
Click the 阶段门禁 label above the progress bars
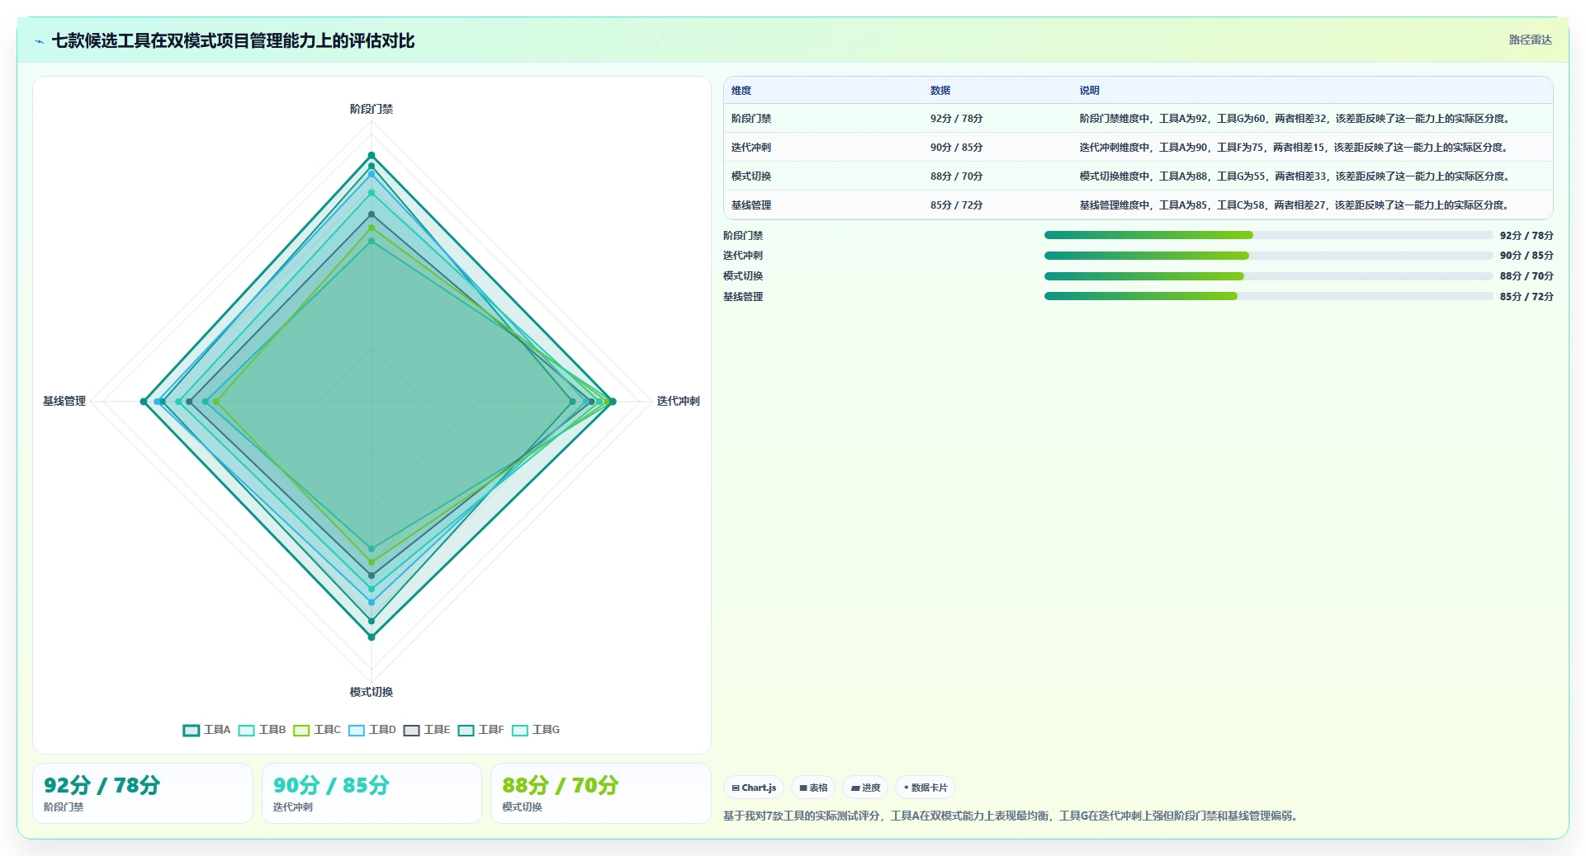pyautogui.click(x=743, y=236)
